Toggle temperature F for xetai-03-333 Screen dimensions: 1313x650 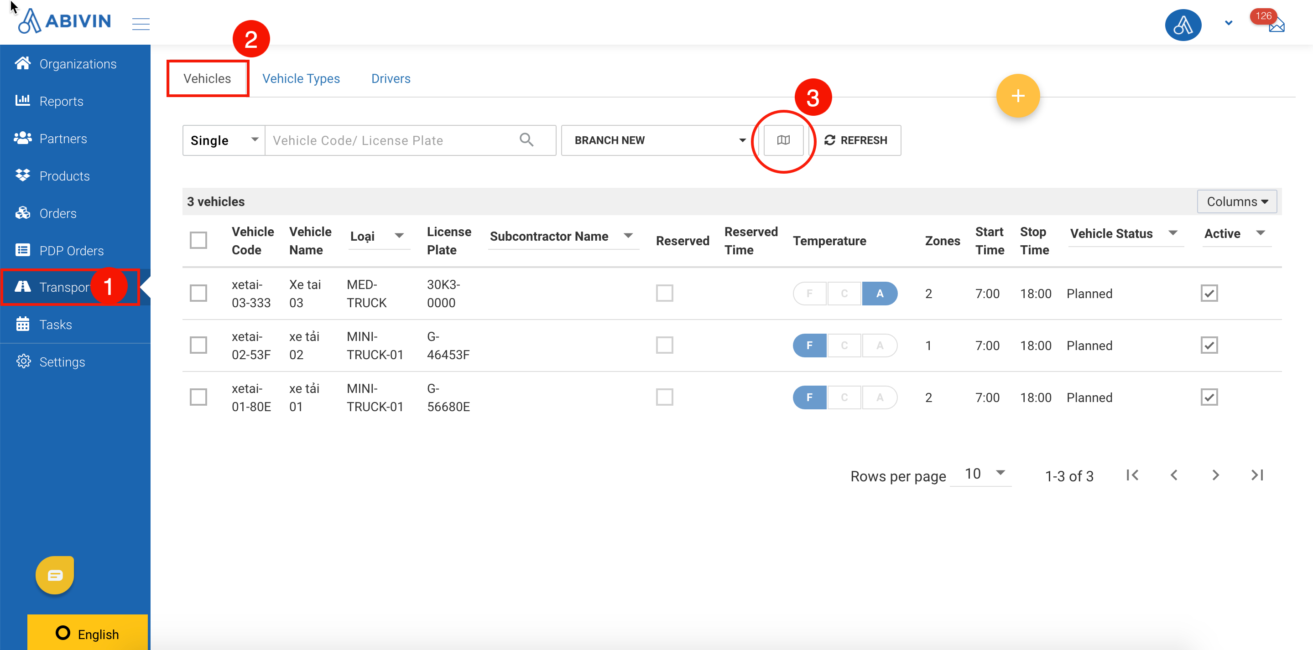tap(809, 294)
